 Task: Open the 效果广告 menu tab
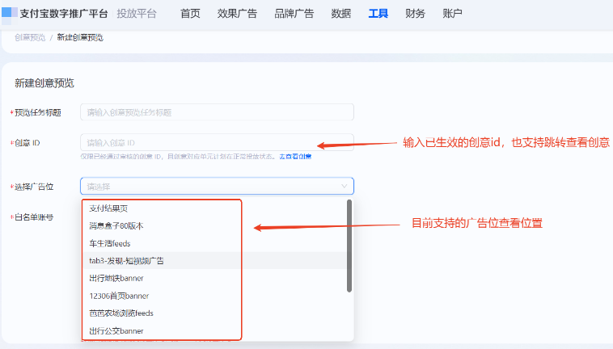point(237,14)
